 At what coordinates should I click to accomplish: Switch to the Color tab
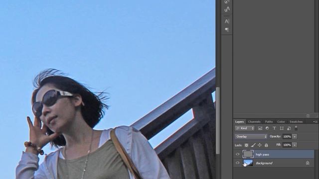pyautogui.click(x=281, y=121)
